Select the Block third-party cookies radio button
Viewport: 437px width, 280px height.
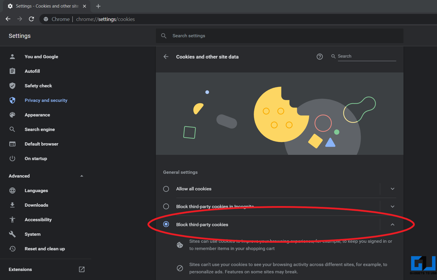coord(166,224)
